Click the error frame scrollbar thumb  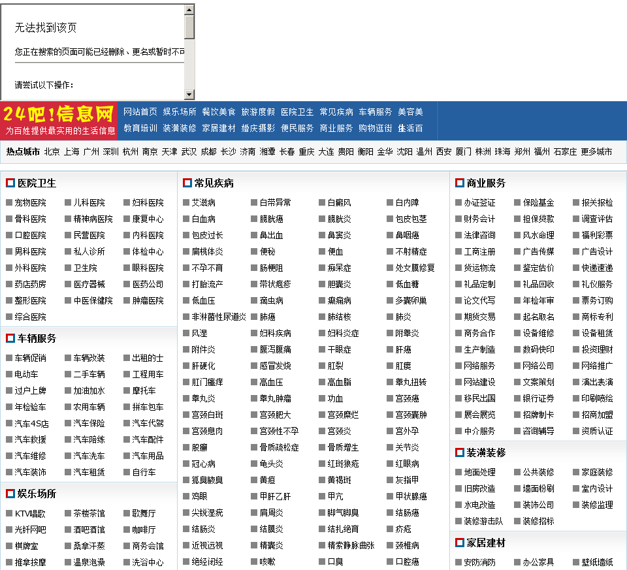(189, 27)
